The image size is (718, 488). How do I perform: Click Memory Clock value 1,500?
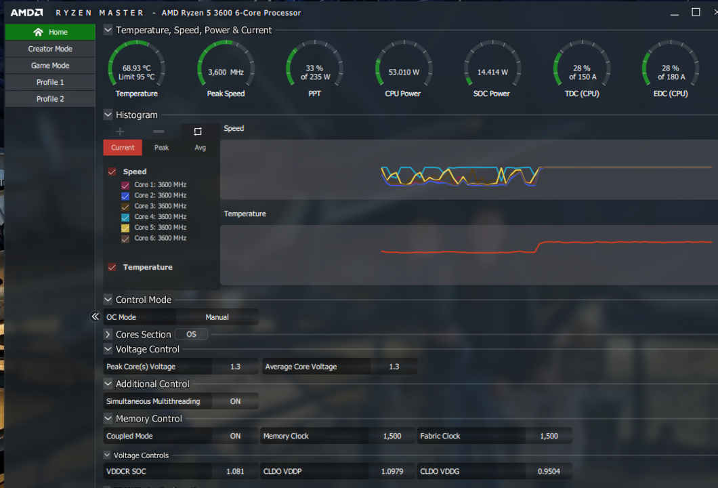click(x=392, y=436)
